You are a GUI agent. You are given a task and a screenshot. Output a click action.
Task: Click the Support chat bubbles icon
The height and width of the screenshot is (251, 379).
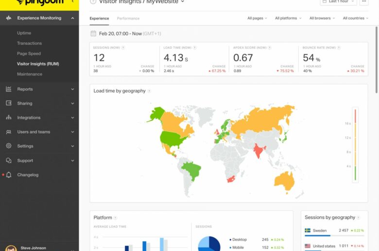(x=9, y=161)
